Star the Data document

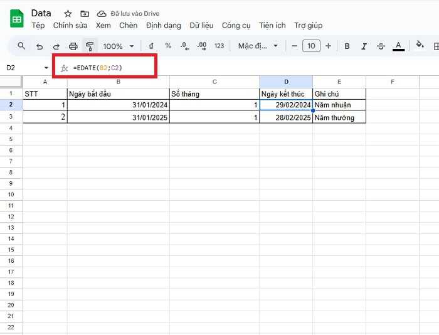68,13
